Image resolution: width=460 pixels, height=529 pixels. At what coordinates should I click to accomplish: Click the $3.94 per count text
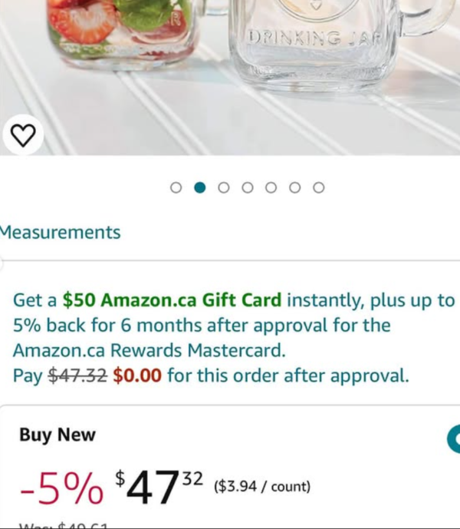262,487
